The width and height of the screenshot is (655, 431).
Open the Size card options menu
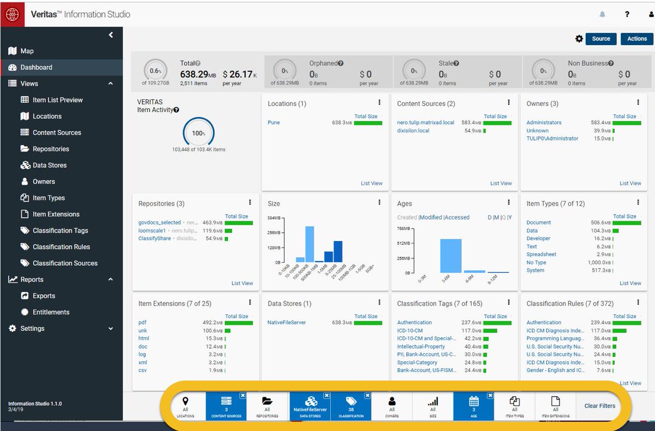click(x=379, y=202)
